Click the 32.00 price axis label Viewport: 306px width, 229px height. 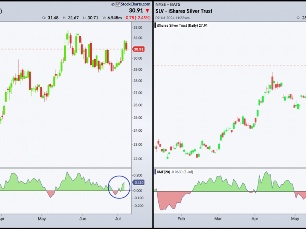point(138,38)
